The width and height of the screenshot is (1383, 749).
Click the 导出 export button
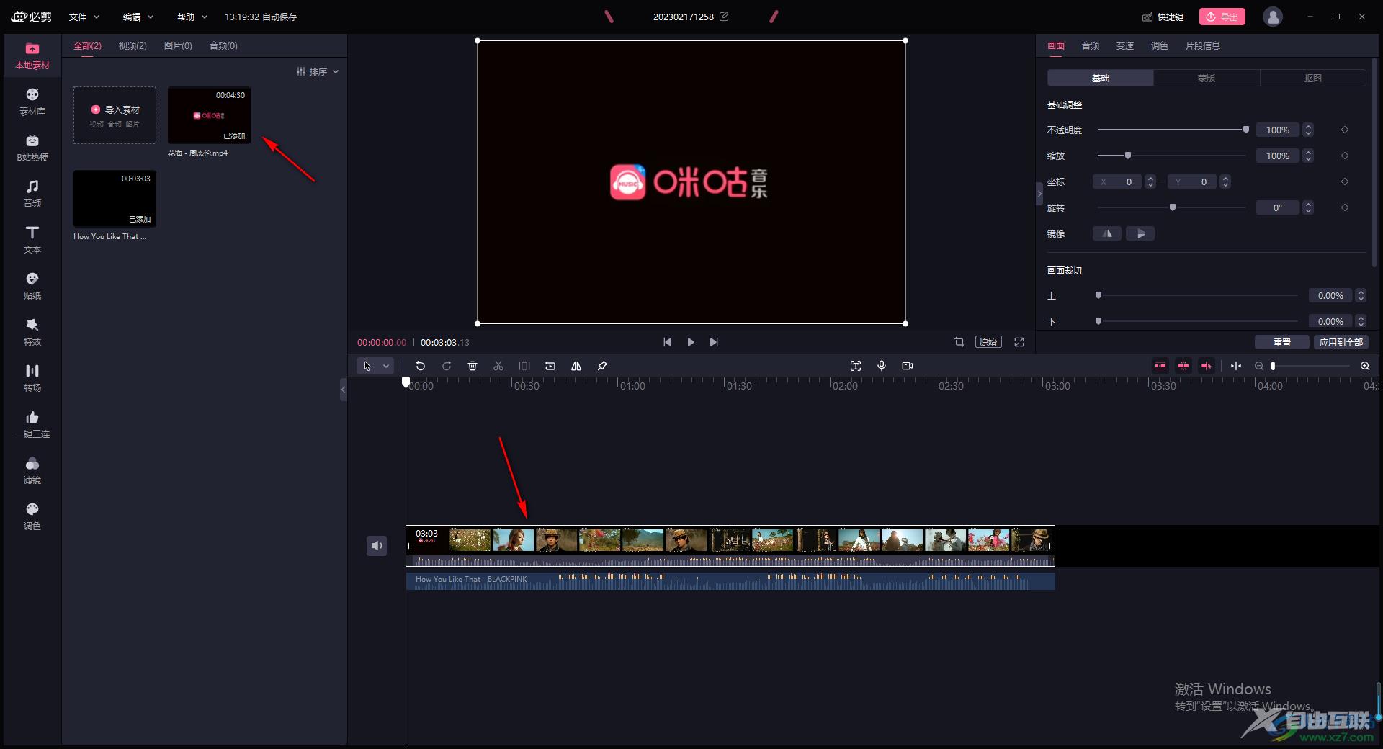[x=1222, y=17]
